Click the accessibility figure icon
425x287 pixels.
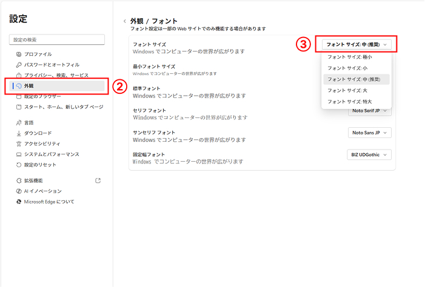[x=19, y=143]
